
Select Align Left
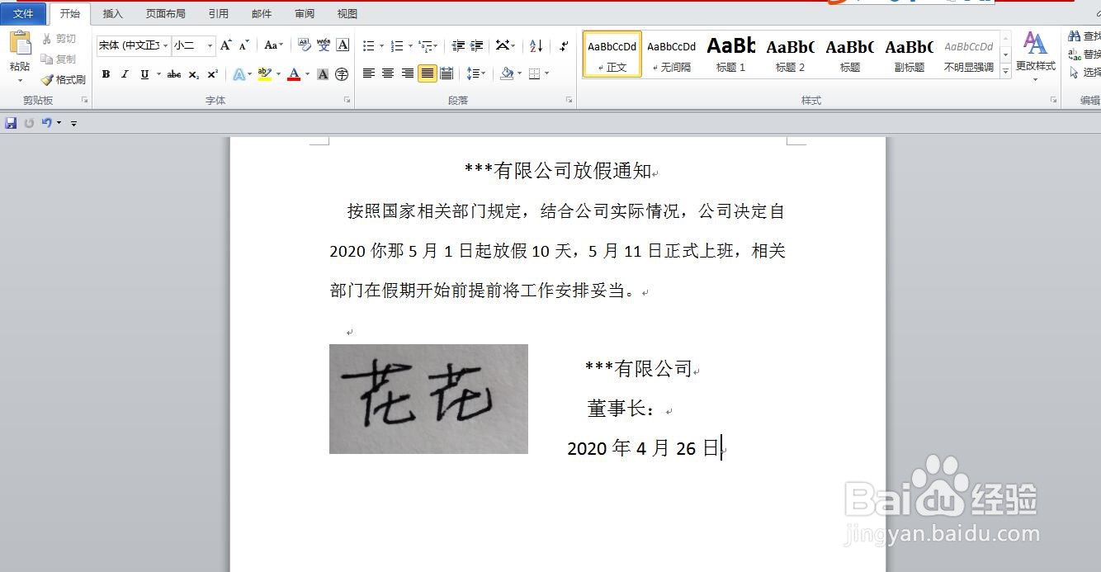[x=369, y=74]
